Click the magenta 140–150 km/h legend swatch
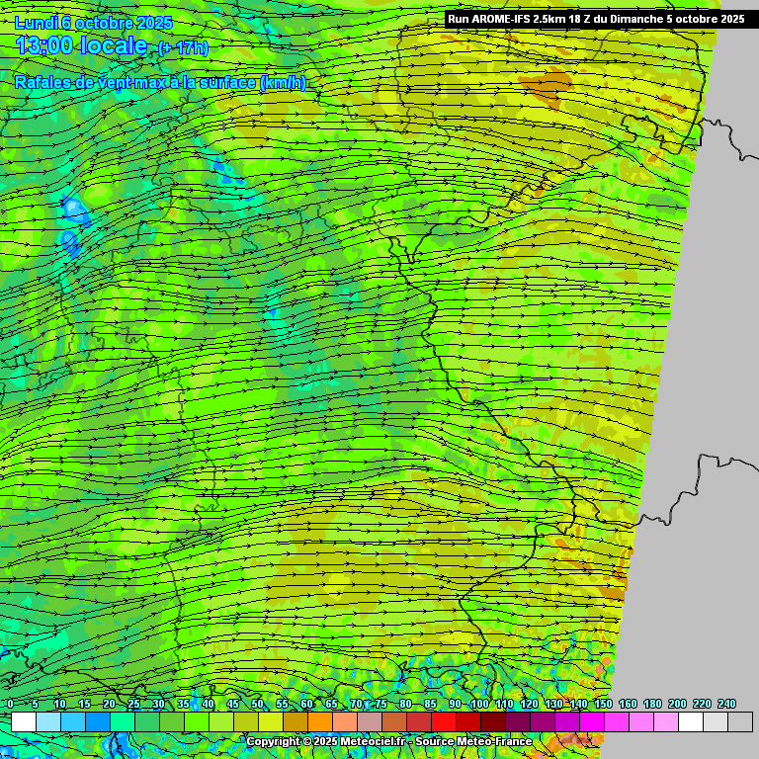Viewport: 759px width, 759px height. point(591,721)
